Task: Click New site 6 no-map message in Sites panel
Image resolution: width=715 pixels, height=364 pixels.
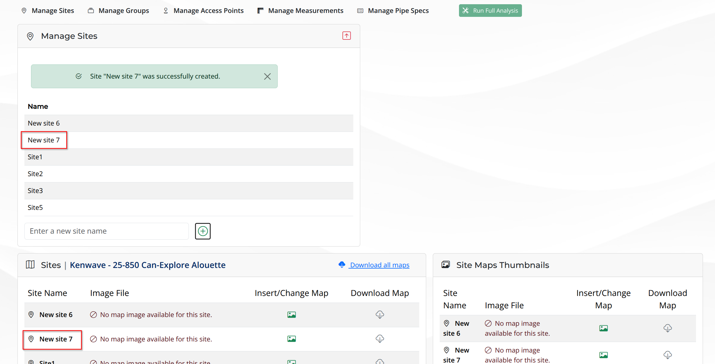Action: point(156,315)
